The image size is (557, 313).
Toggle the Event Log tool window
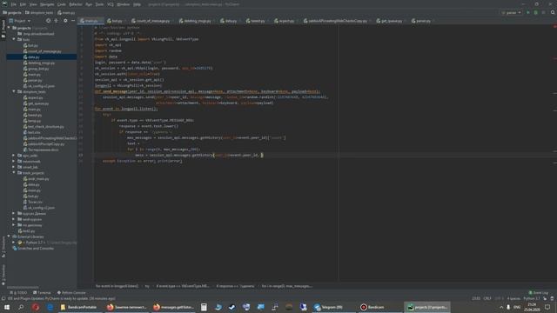click(539, 293)
